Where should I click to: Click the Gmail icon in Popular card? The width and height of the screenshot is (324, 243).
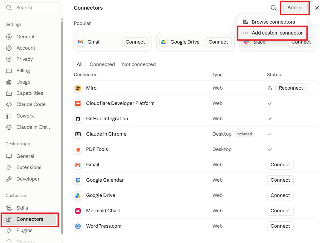tap(81, 42)
